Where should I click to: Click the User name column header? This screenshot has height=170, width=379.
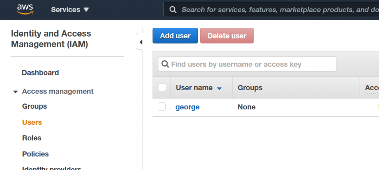194,88
